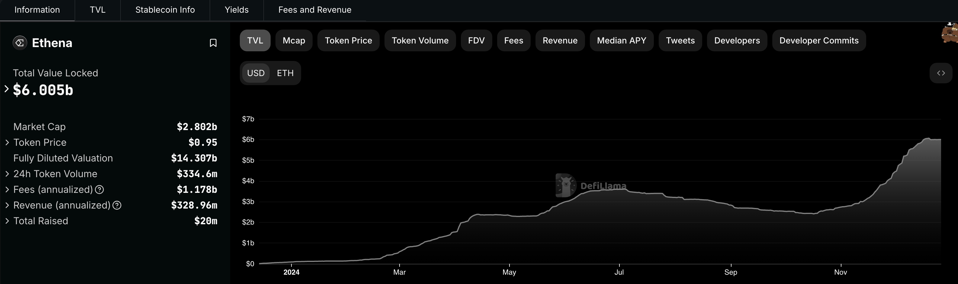
Task: Open the TVL tab
Action: click(98, 10)
